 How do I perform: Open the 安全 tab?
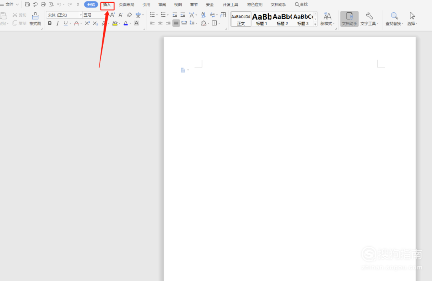pyautogui.click(x=210, y=5)
